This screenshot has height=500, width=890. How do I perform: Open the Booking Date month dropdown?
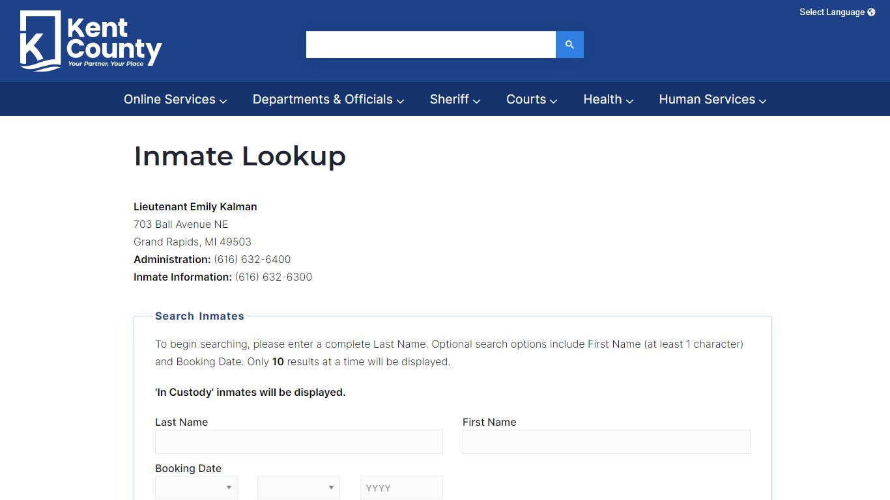point(196,488)
